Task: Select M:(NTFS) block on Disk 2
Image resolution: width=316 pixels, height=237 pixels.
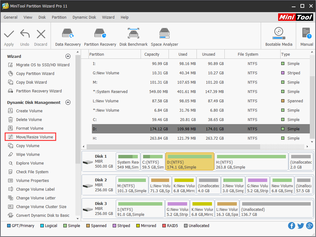Action: [x=132, y=185]
